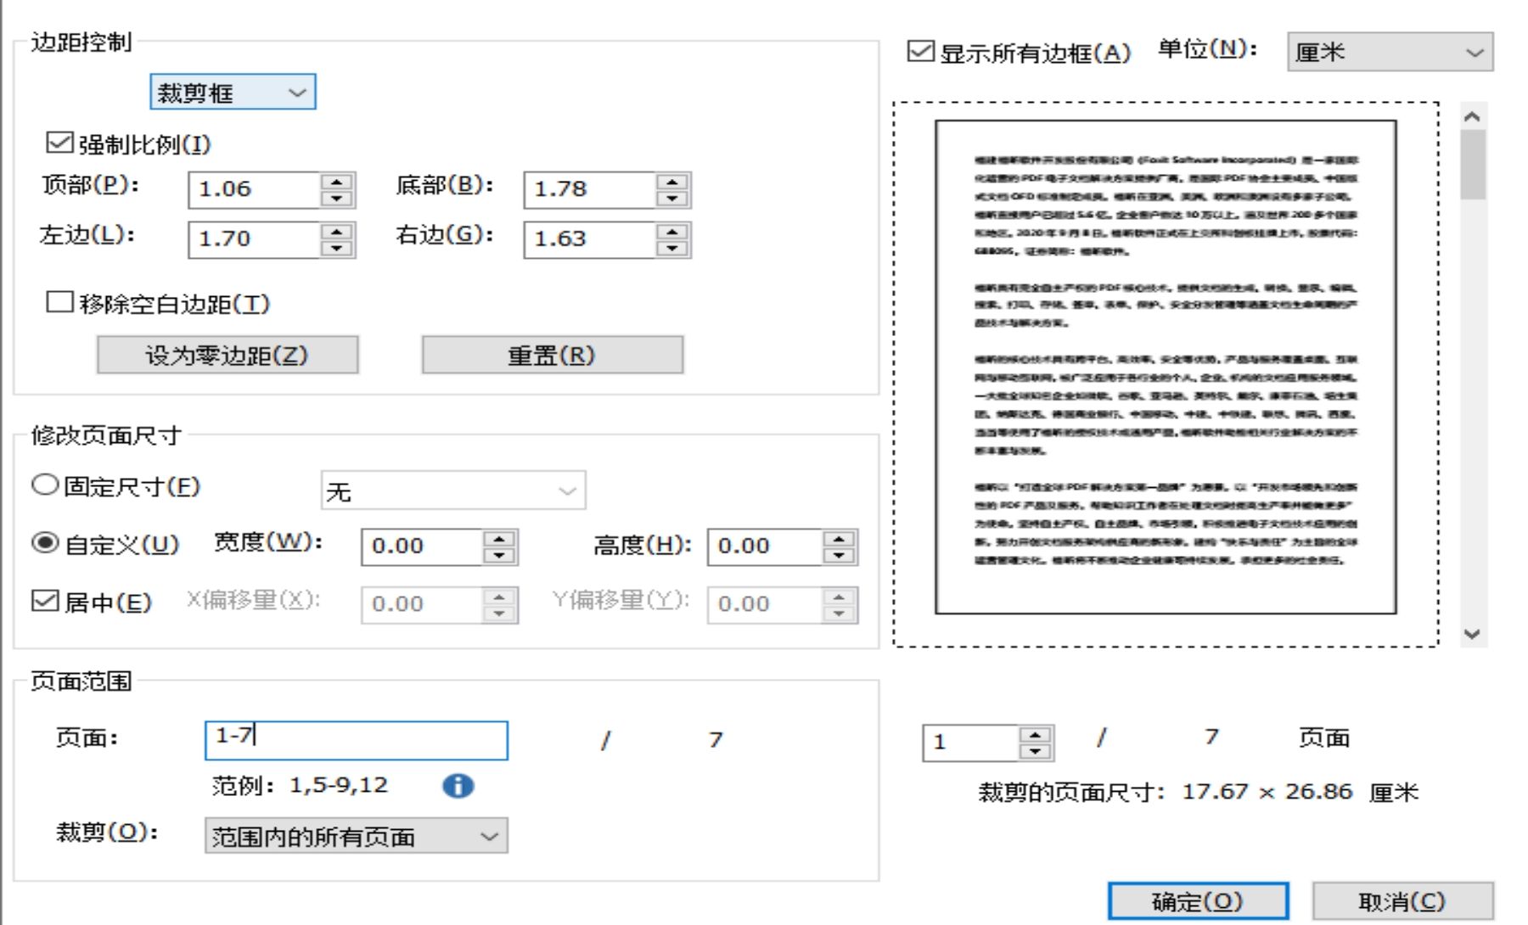This screenshot has height=925, width=1528.
Task: Click the 设为零边距 button
Action: tap(228, 355)
